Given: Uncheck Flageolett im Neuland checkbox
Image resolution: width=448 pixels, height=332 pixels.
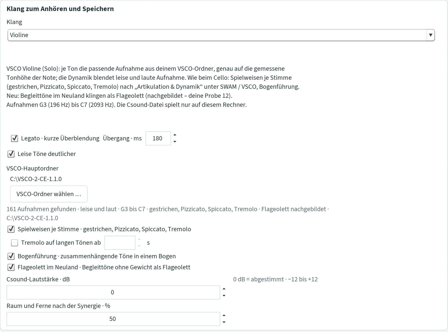Looking at the screenshot, I should [11, 267].
